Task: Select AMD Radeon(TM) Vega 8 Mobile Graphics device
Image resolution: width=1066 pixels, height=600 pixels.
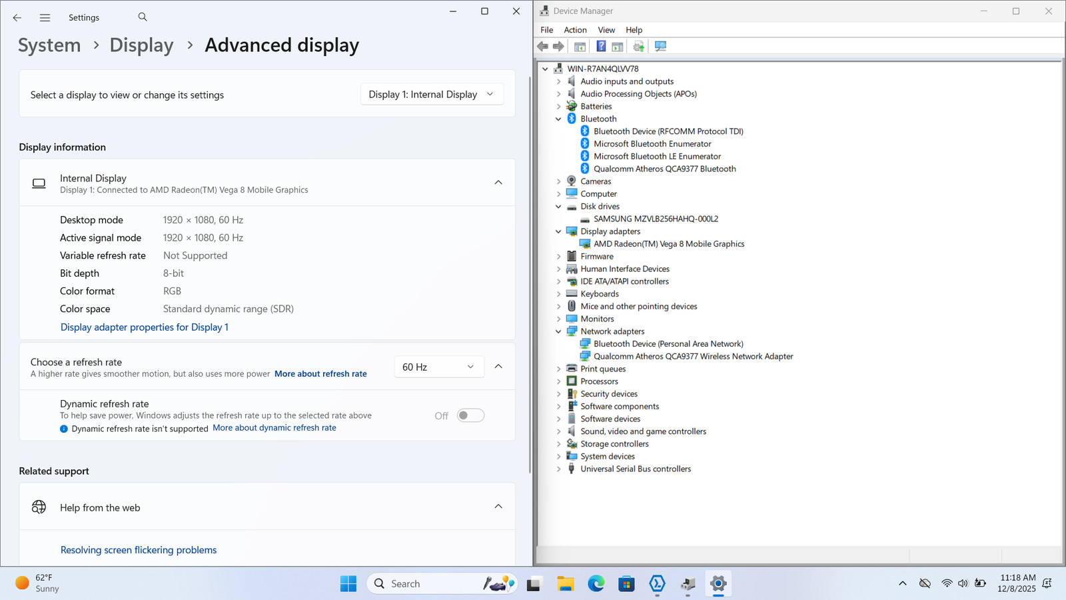Action: click(669, 244)
